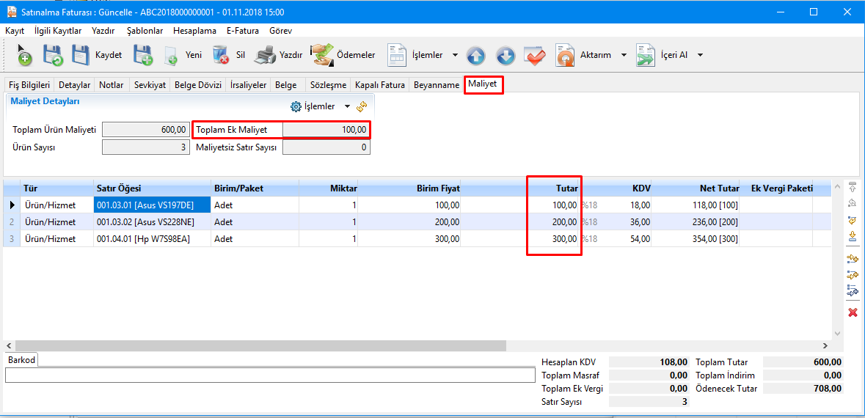Go to next record with down arrow

tap(505, 56)
